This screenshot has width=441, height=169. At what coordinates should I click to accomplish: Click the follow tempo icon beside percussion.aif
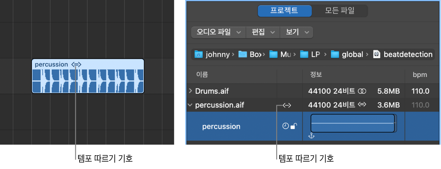[287, 105]
